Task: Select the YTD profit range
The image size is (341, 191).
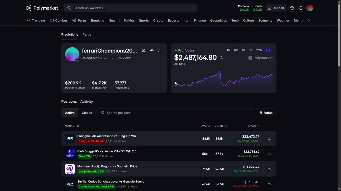Action: pyautogui.click(x=259, y=50)
